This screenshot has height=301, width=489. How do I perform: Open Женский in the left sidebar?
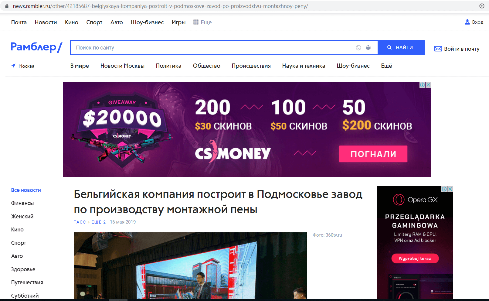pos(22,217)
